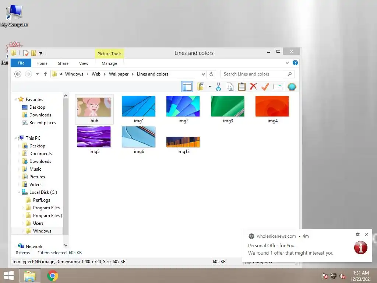Open the Windows Start button

(9, 276)
